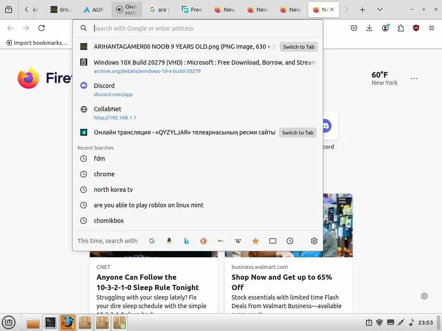Open a new tab with plus button
Image resolution: width=442 pixels, height=331 pixels.
tap(362, 9)
